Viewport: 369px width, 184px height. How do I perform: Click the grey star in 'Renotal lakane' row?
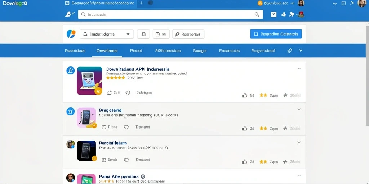(285, 161)
